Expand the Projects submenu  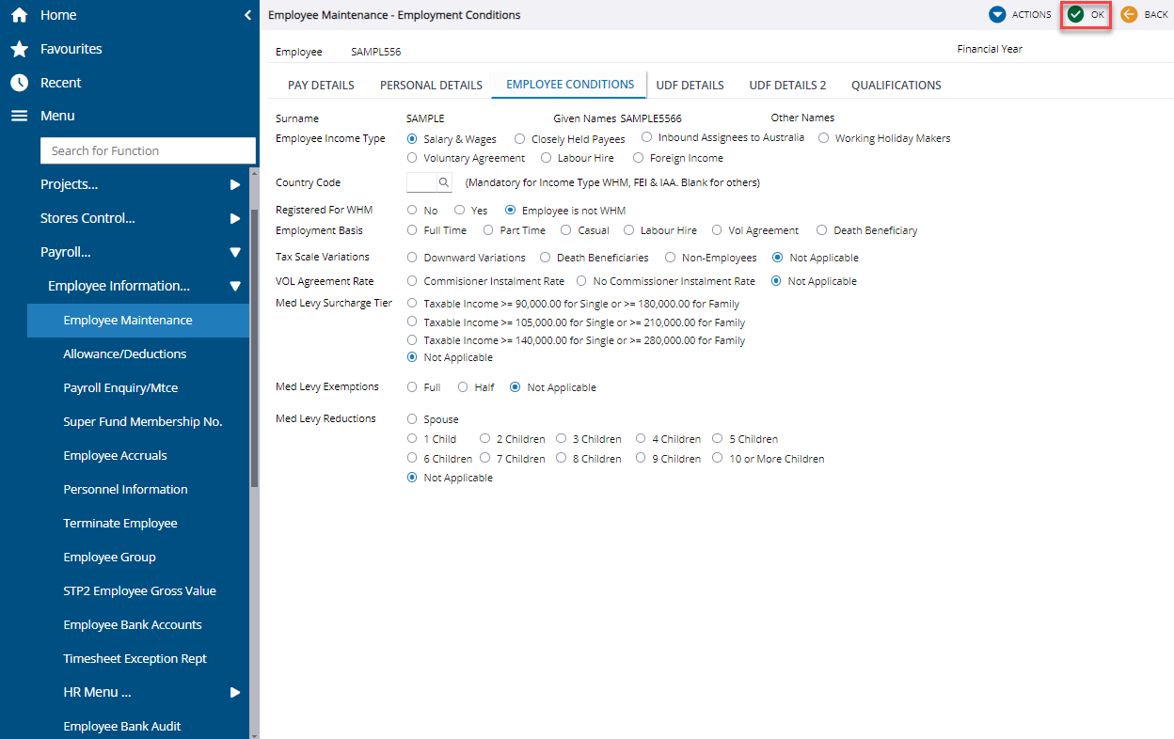coord(235,184)
